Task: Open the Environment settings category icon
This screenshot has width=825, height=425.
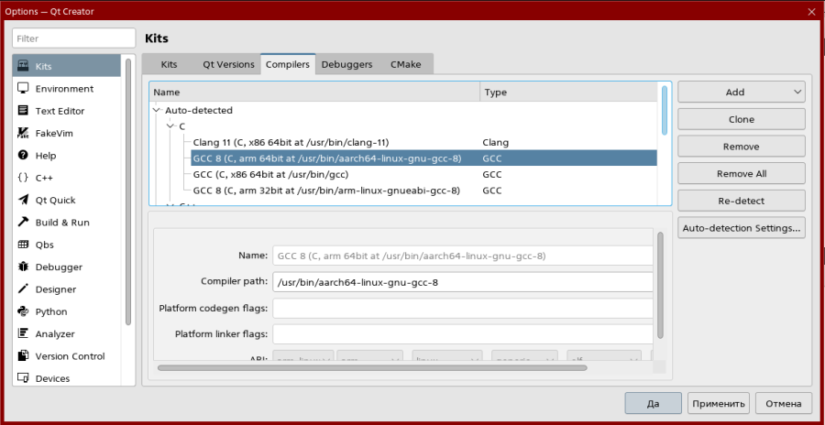Action: pos(23,89)
